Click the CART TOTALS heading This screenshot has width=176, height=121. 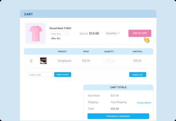118,87
